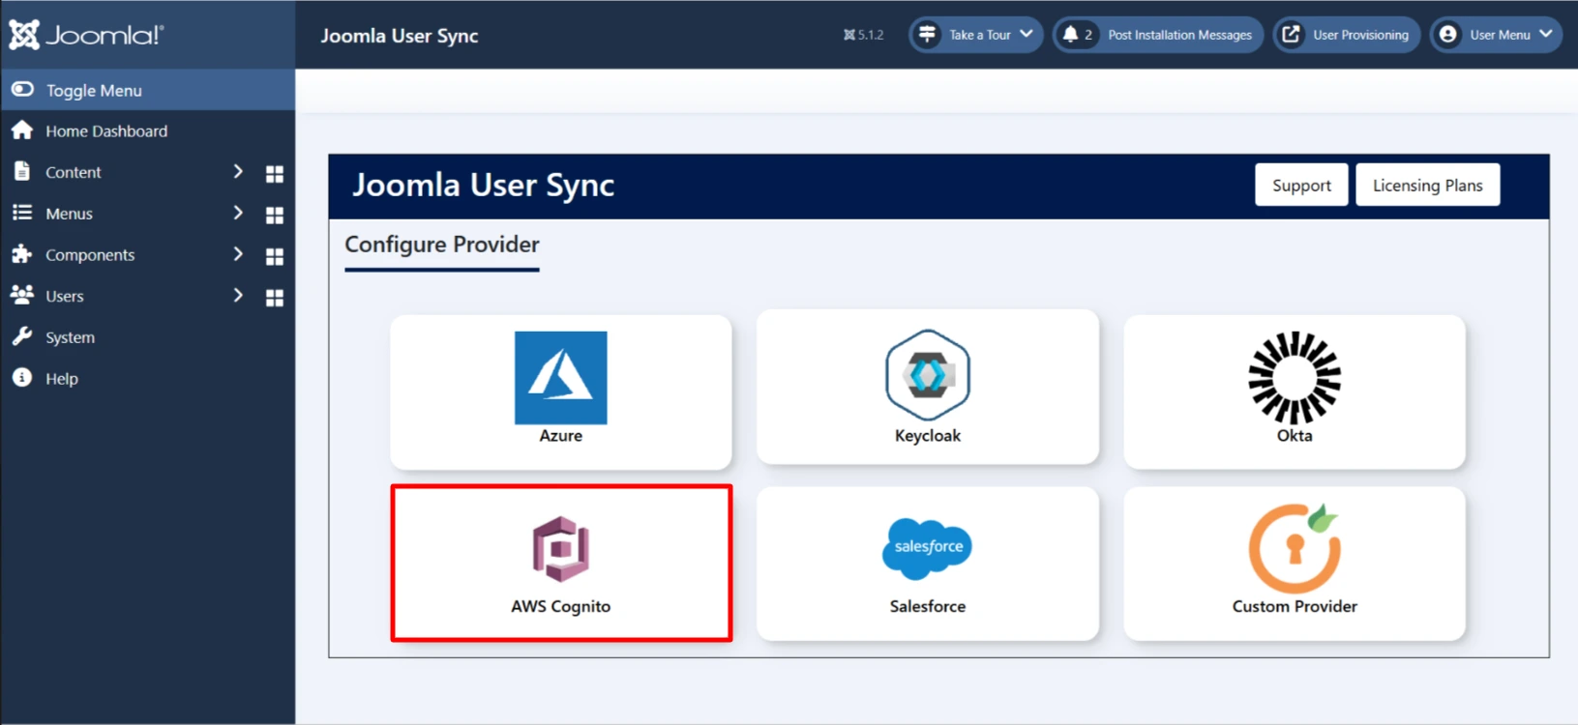The width and height of the screenshot is (1578, 725).
Task: Click the notification bell icon
Action: pos(1070,35)
